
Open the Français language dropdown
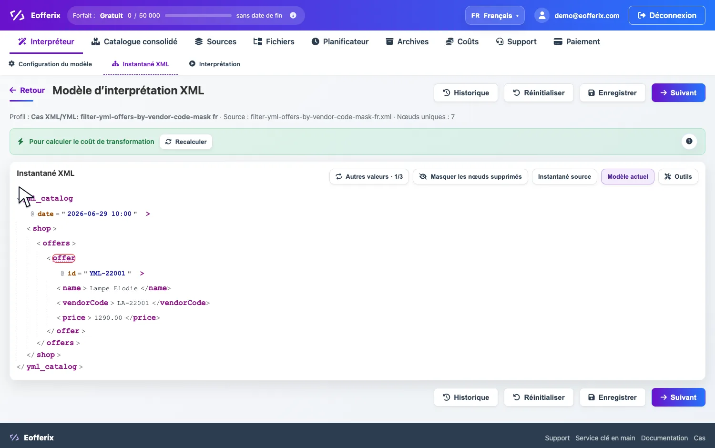coord(495,15)
